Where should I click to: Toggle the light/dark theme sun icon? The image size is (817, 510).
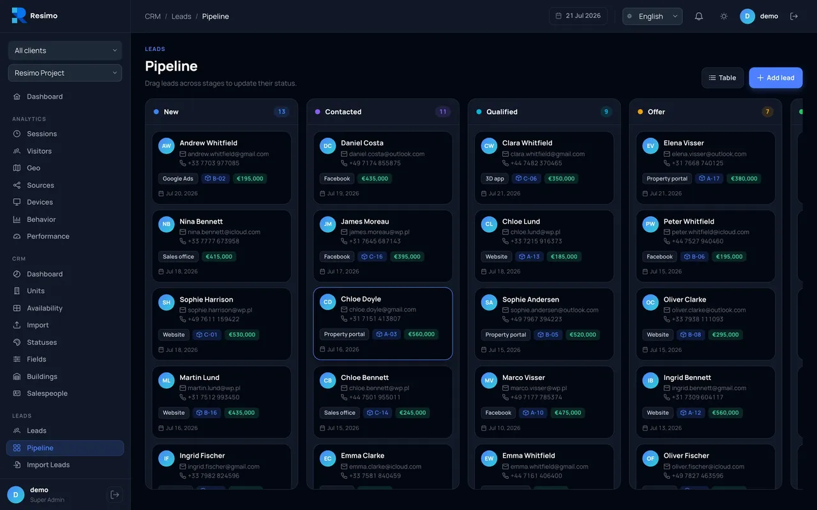coord(724,17)
